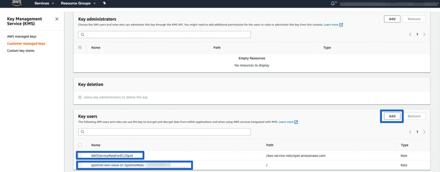
Task: Select the AWSServiceRoleForEC2Spot checkbox
Action: click(x=80, y=155)
